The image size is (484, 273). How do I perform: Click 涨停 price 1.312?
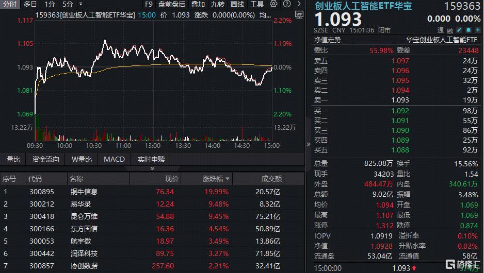pos(384,225)
